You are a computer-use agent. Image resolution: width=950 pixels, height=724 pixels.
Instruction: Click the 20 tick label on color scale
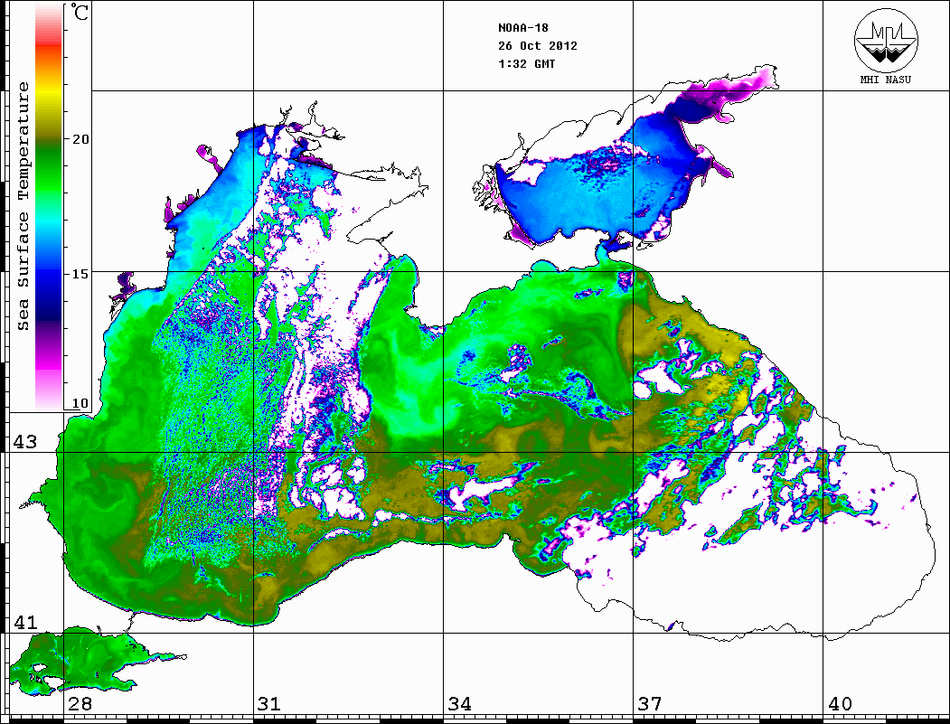[x=80, y=139]
